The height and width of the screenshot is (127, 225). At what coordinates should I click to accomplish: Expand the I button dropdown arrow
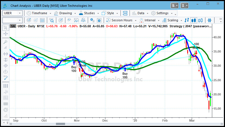[x=187, y=6]
